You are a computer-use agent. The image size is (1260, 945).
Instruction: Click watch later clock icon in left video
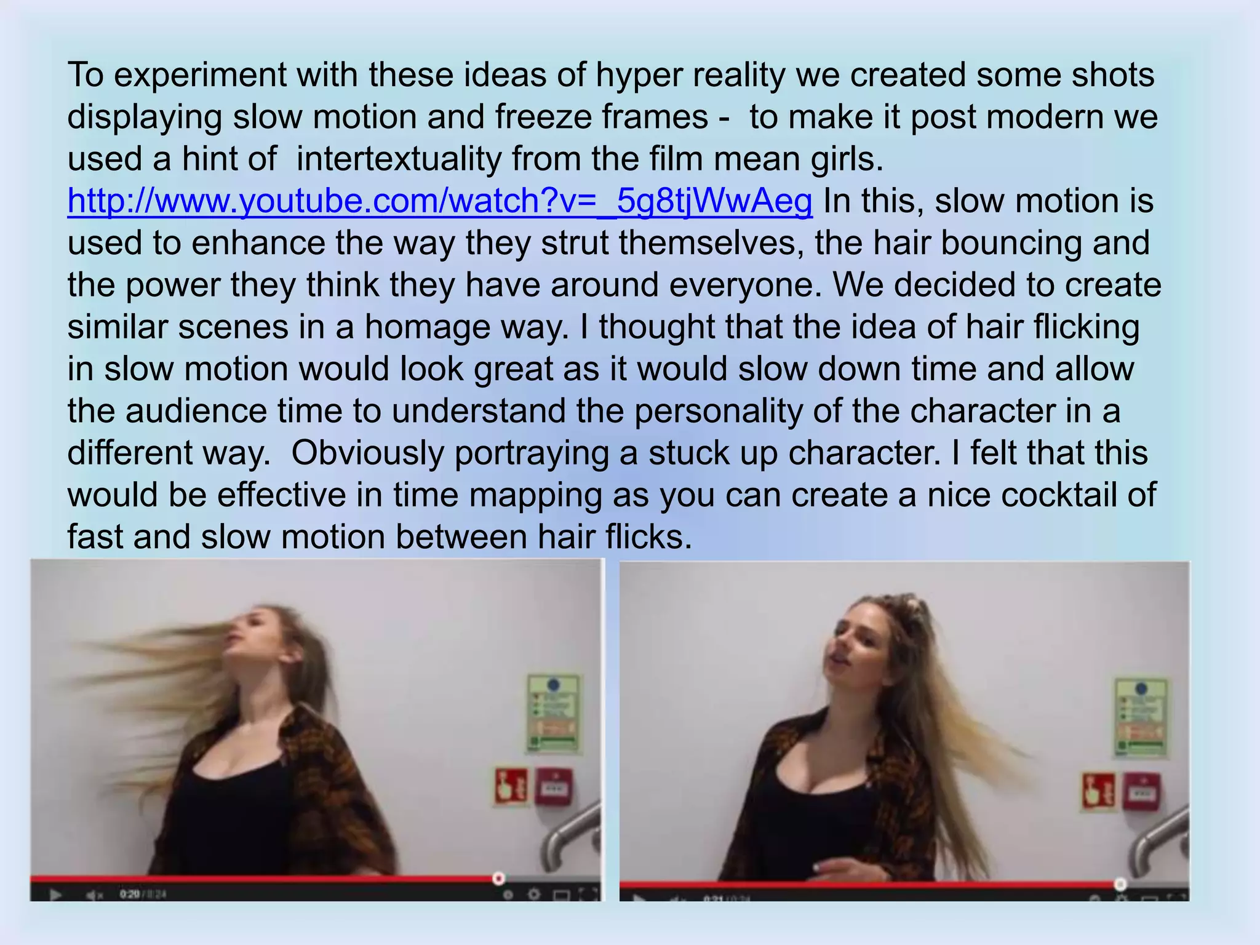click(508, 894)
